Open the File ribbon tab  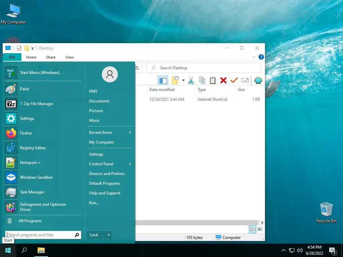tap(12, 57)
